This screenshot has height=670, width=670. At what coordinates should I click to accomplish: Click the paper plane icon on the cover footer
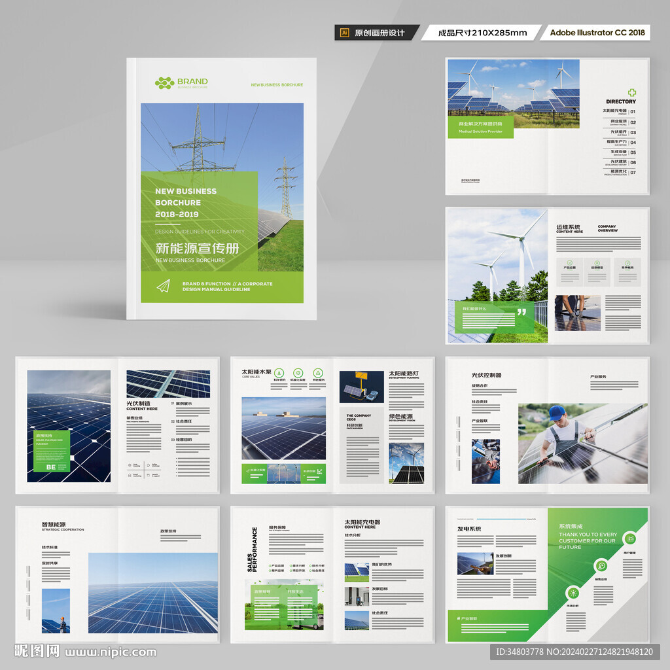pyautogui.click(x=164, y=286)
